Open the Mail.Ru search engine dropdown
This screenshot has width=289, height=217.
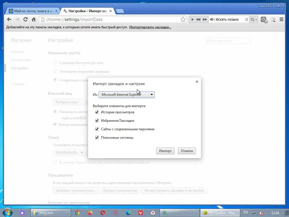[69, 153]
